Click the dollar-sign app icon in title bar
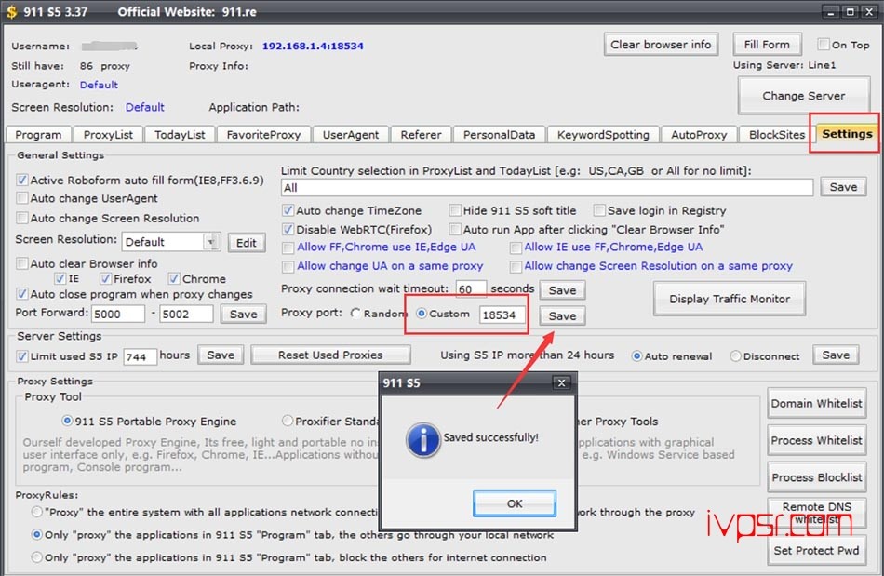The width and height of the screenshot is (884, 576). tap(11, 12)
